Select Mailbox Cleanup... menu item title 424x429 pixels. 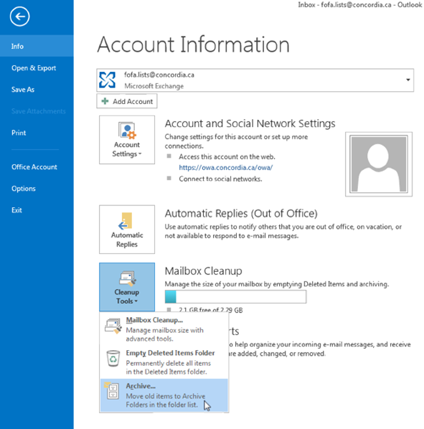pos(154,320)
